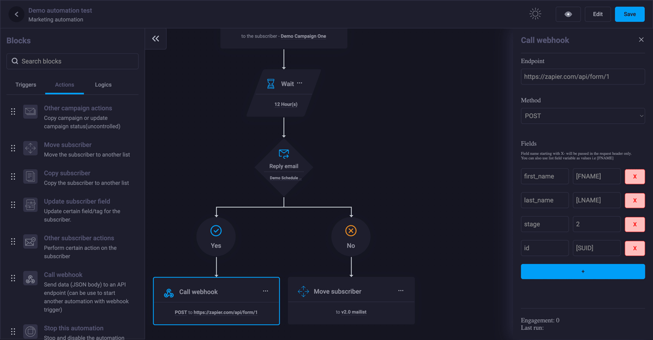This screenshot has height=340, width=653.
Task: Click the Reply email node icon
Action: 284,154
